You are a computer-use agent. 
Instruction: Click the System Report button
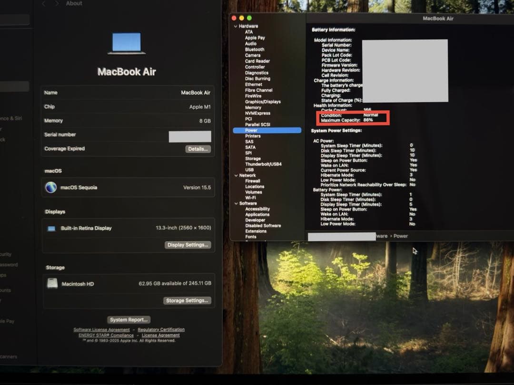[128, 319]
